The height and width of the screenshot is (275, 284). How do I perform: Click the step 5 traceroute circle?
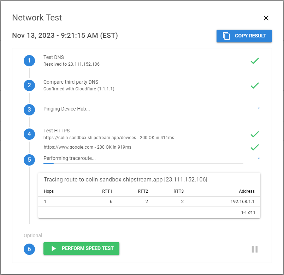point(29,160)
